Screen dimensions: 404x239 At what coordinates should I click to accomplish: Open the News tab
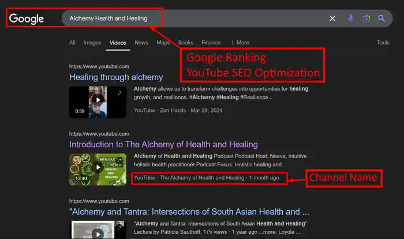[141, 43]
